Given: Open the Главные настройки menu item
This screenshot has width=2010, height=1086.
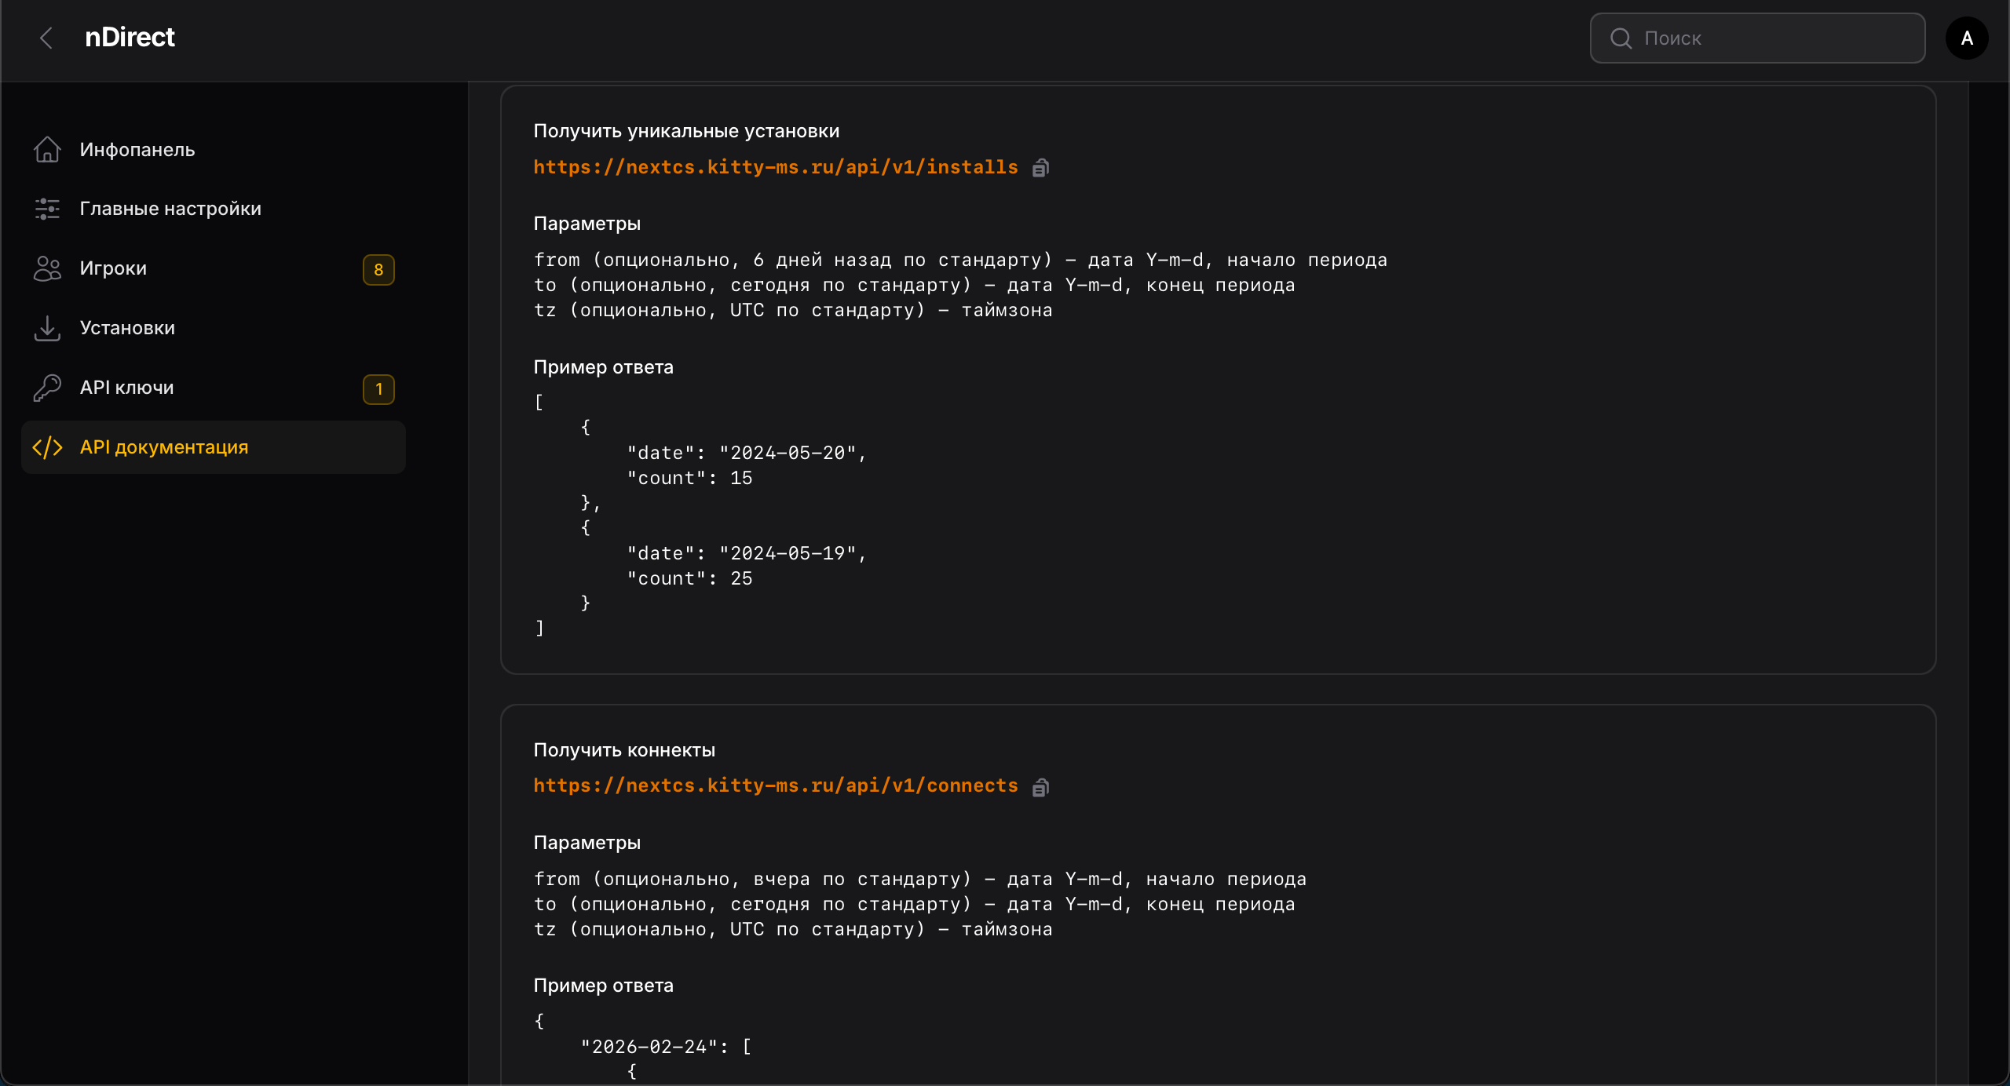Looking at the screenshot, I should point(170,209).
